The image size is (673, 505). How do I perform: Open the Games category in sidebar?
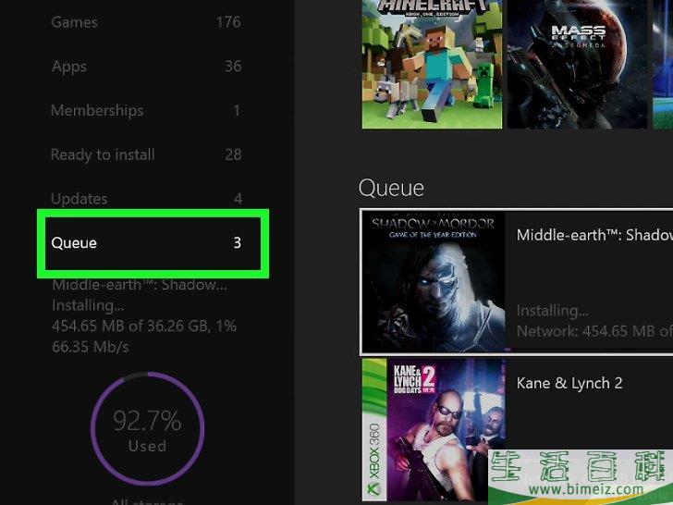(x=146, y=22)
